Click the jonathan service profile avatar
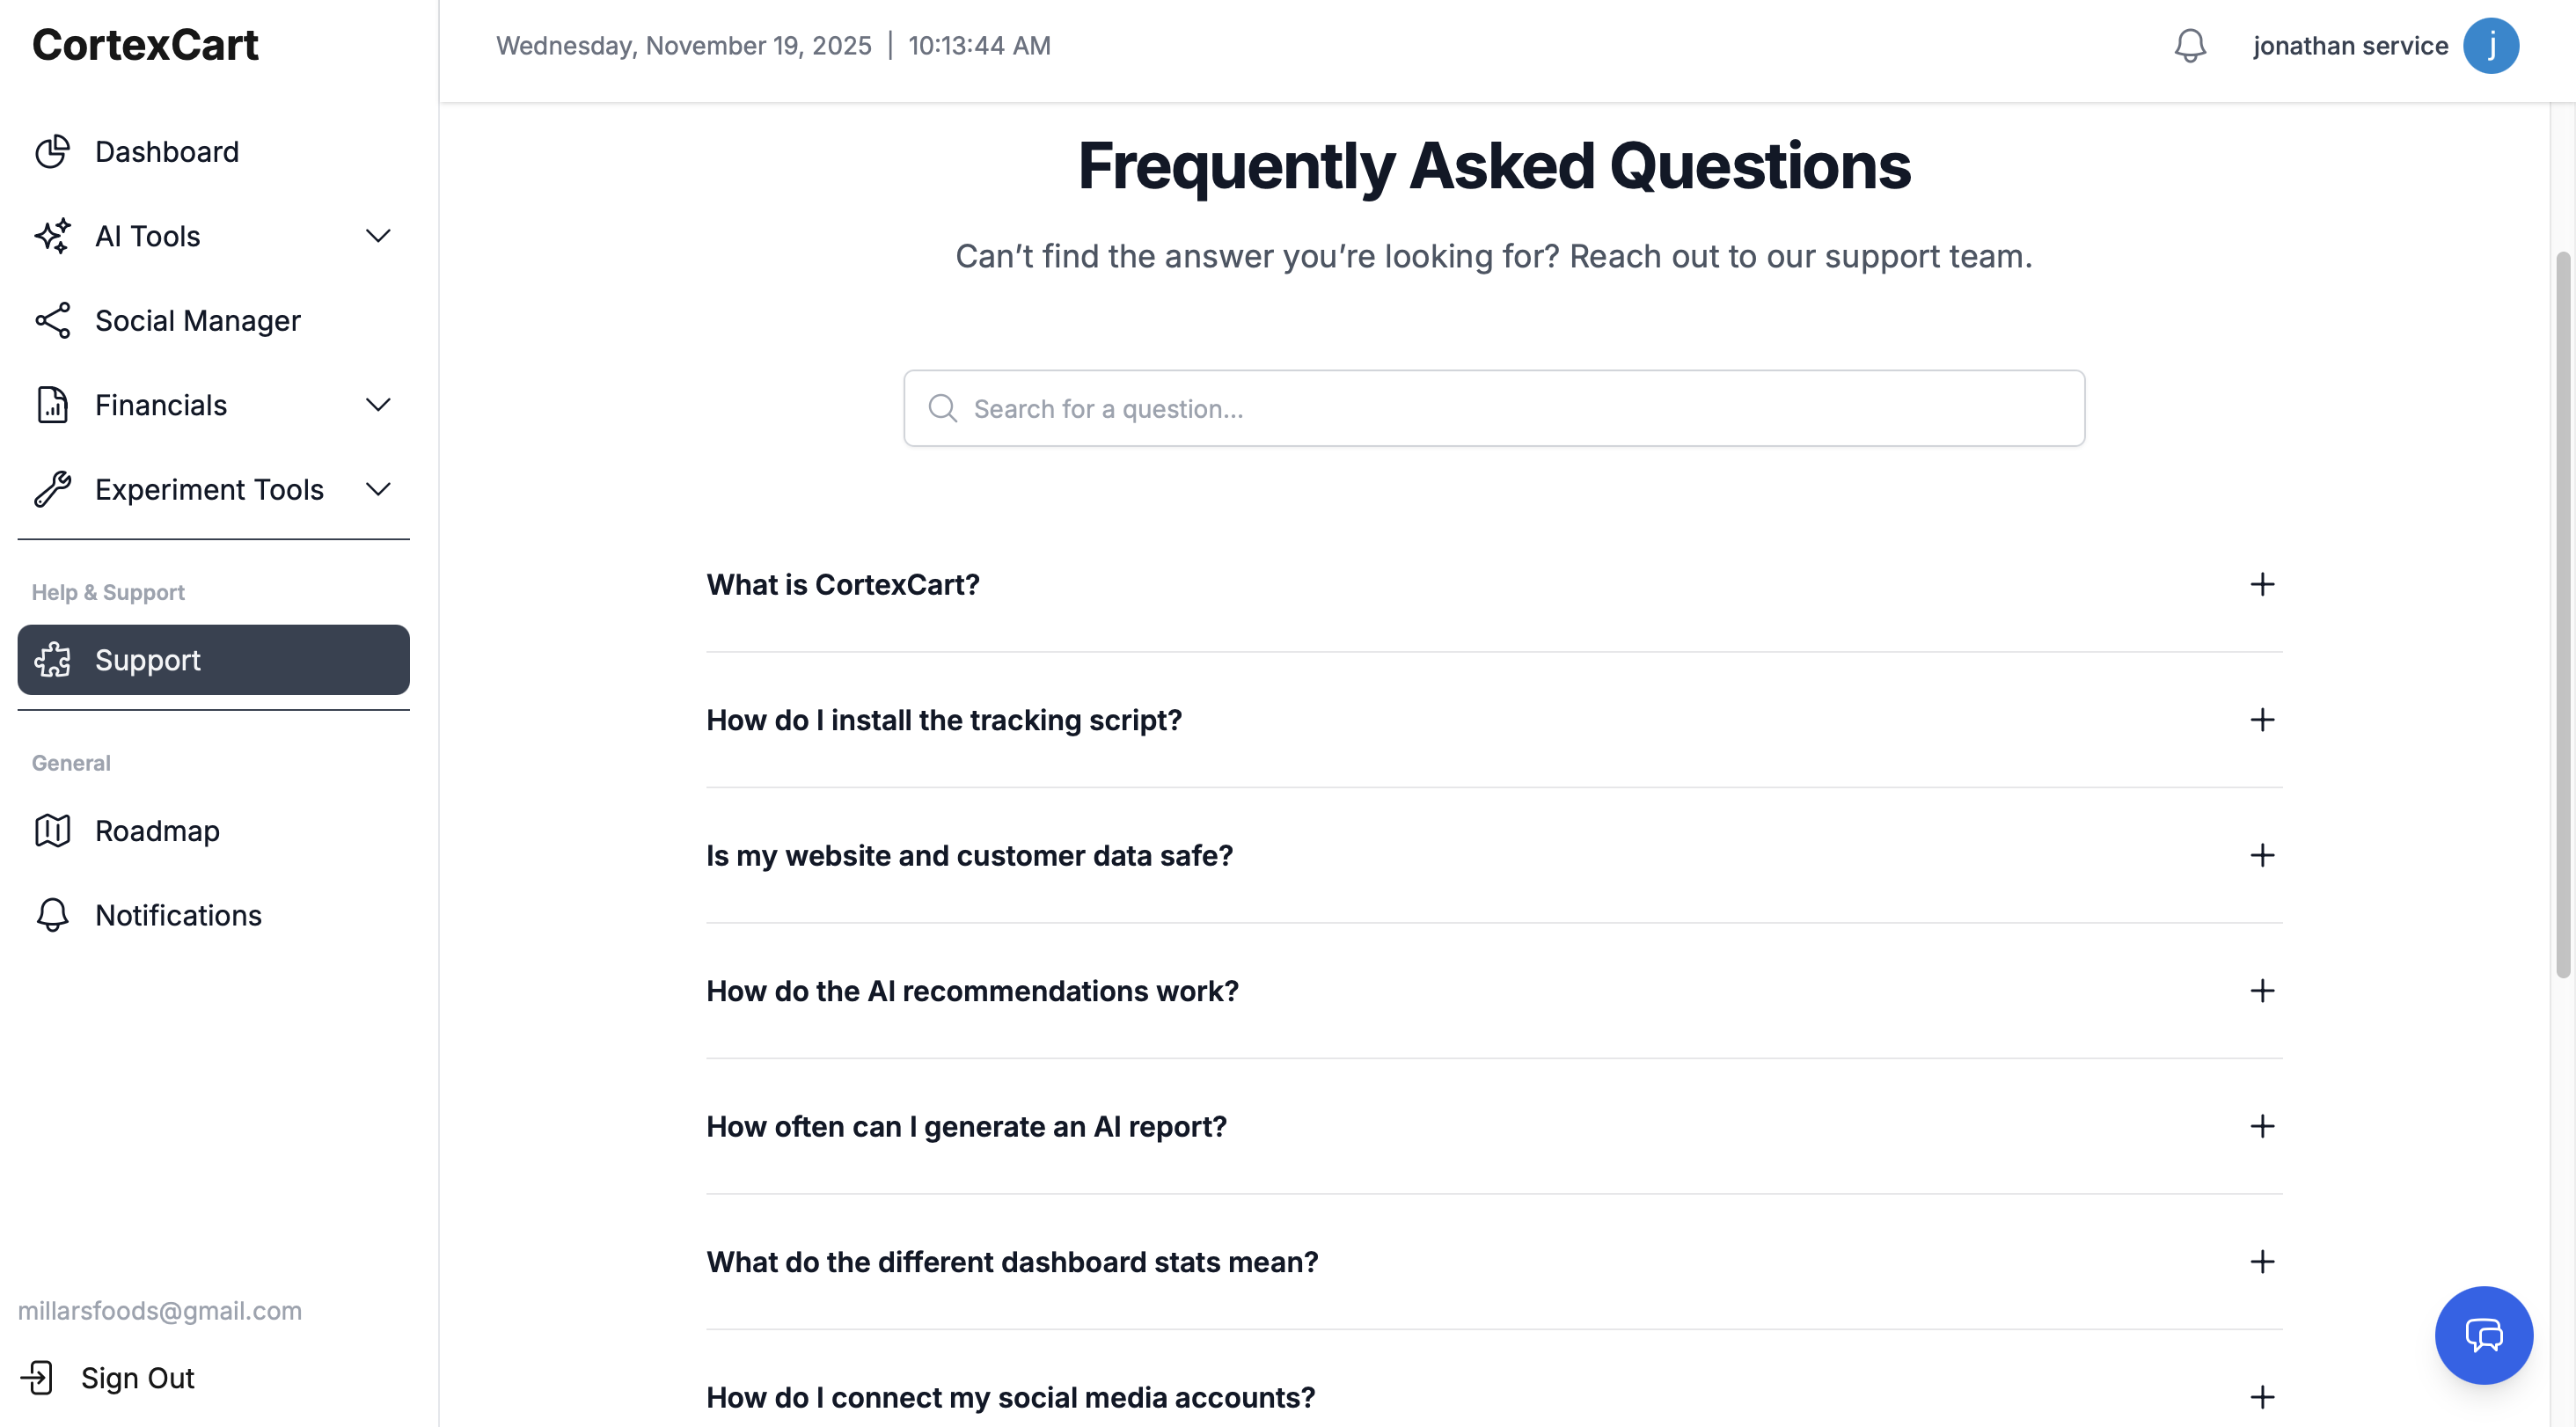Image resolution: width=2576 pixels, height=1427 pixels. click(x=2492, y=45)
